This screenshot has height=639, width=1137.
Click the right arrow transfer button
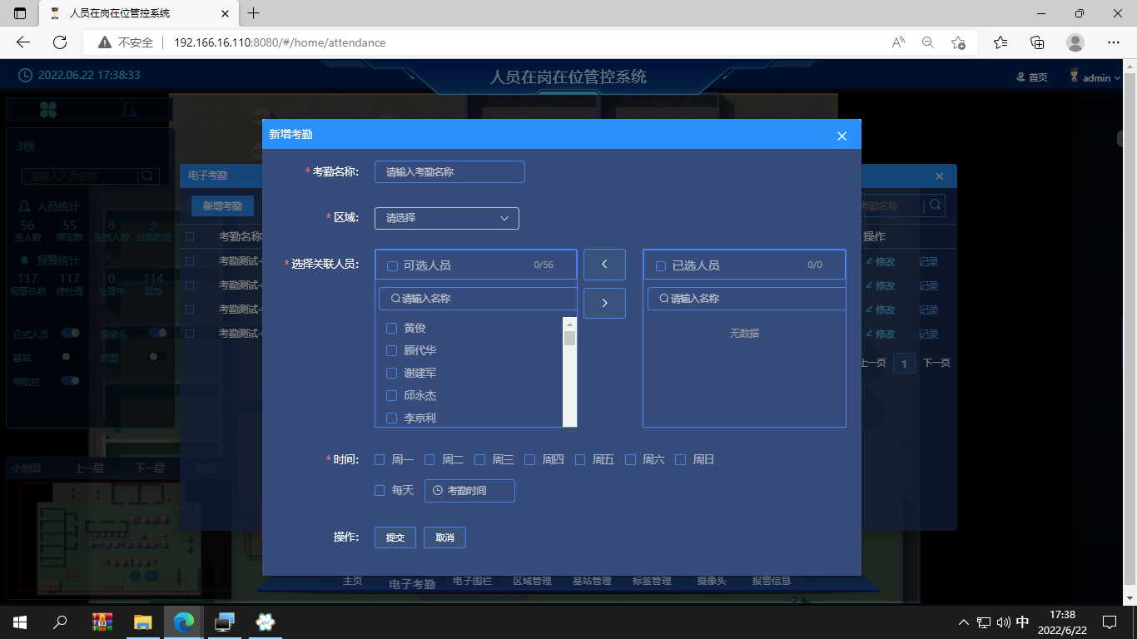(x=604, y=303)
